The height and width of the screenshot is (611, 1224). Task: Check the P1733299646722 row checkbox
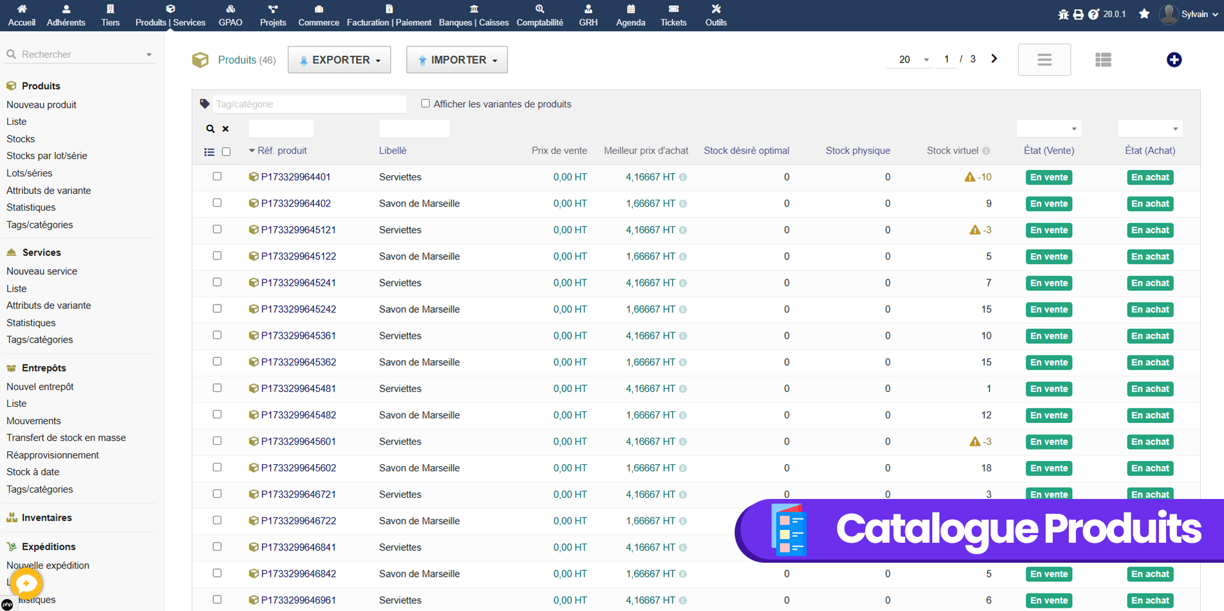click(217, 520)
